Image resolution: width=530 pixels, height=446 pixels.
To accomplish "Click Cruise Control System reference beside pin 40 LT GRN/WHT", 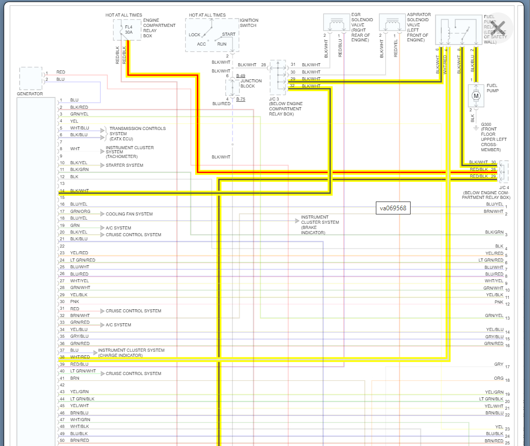I will [x=133, y=373].
